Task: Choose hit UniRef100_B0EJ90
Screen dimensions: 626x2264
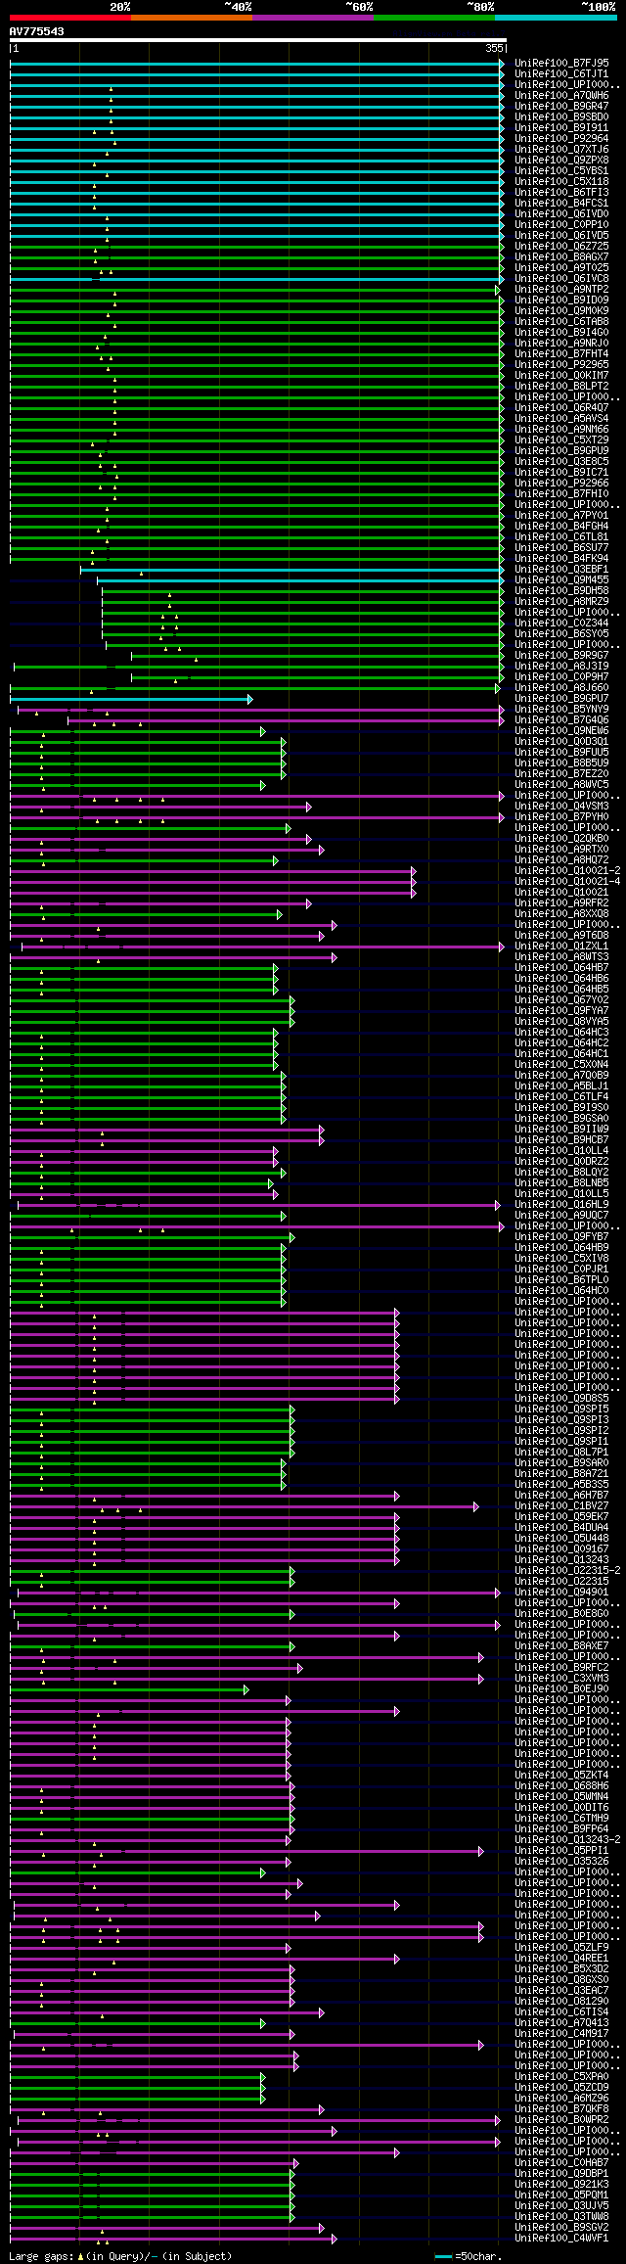Action: pyautogui.click(x=561, y=1688)
